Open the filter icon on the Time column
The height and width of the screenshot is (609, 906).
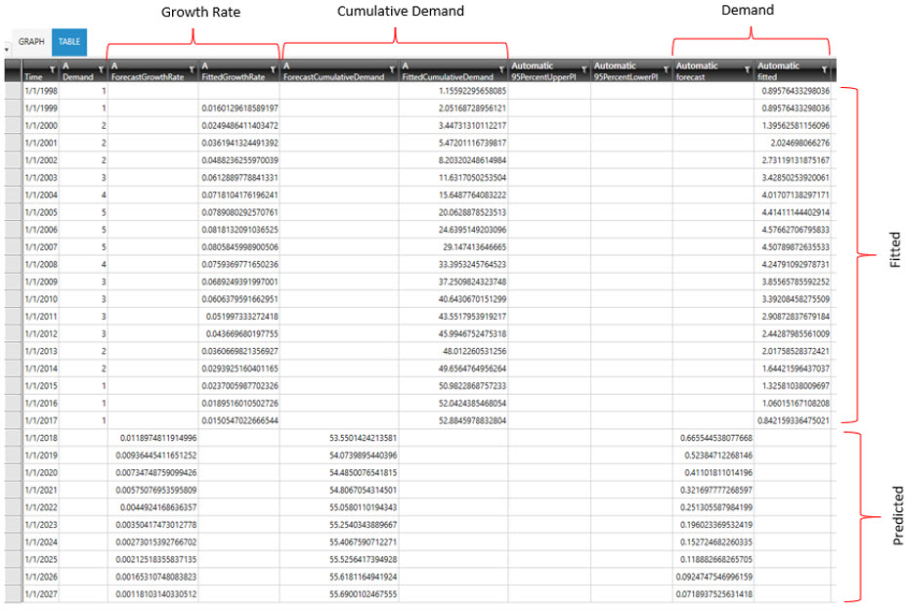[52, 69]
